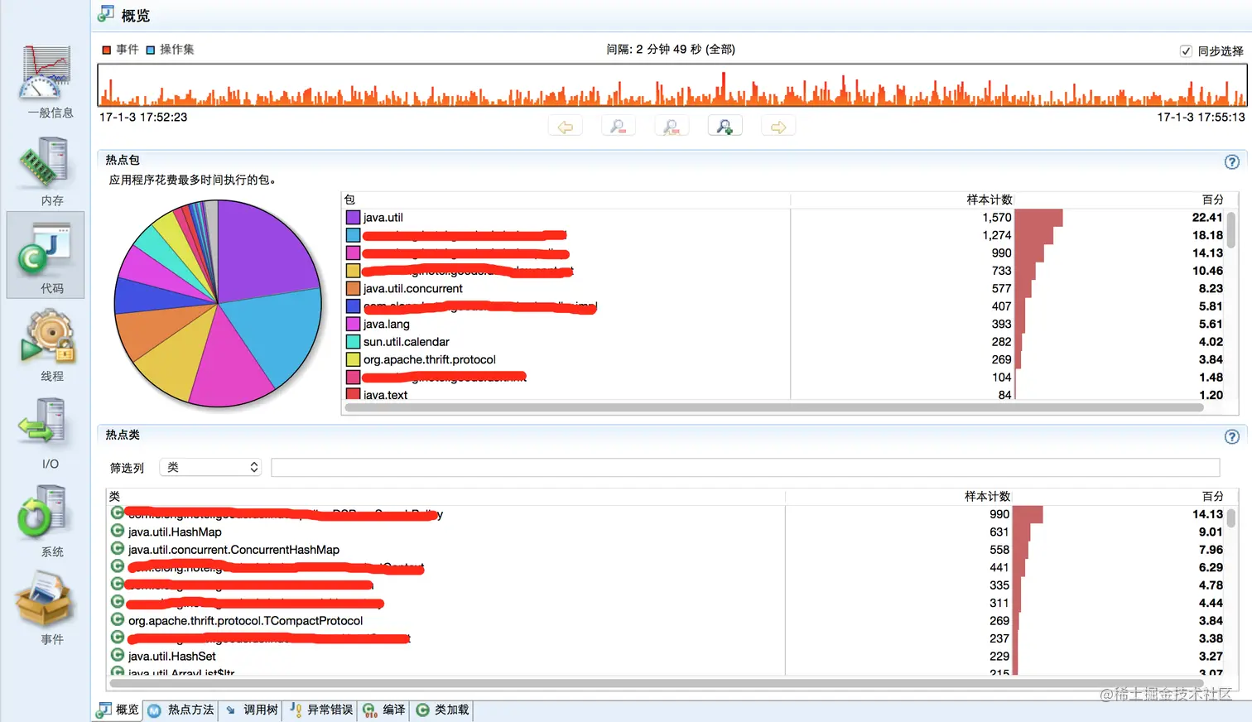Switch to the 热点方法 tab
The height and width of the screenshot is (722, 1252).
181,710
